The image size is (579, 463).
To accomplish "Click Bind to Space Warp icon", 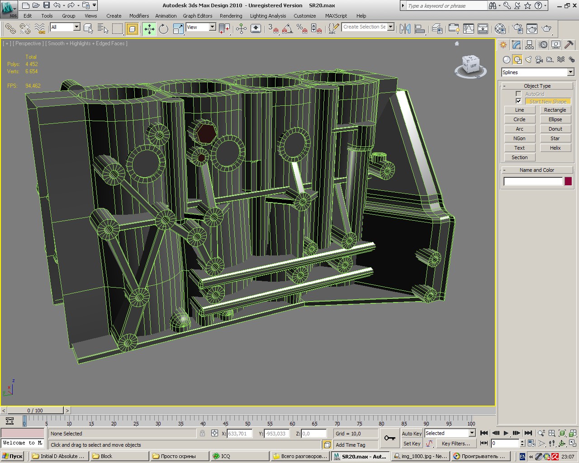I will pyautogui.click(x=40, y=29).
